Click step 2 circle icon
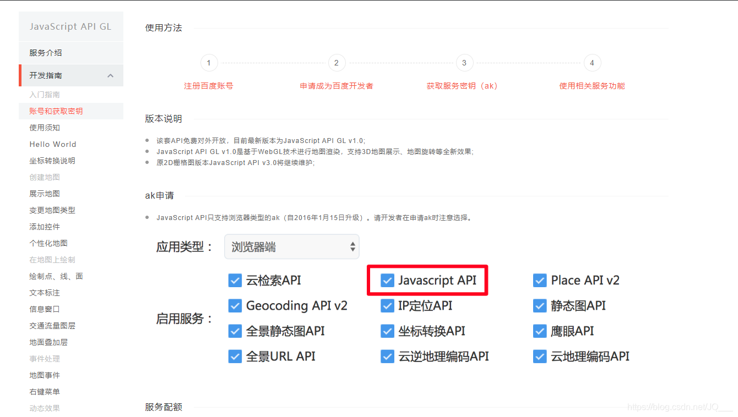Viewport: 738px width, 417px height. (x=337, y=63)
